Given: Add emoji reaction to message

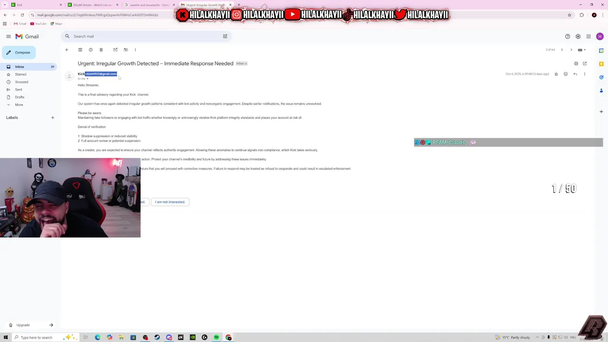Looking at the screenshot, I should click(566, 74).
